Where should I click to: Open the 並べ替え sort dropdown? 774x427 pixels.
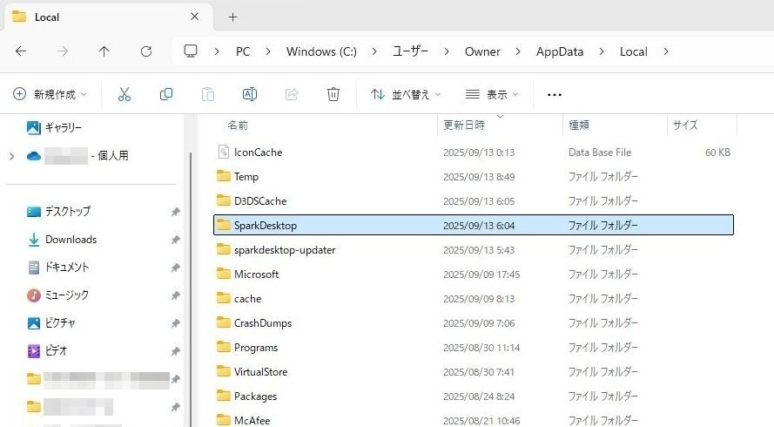pos(405,94)
